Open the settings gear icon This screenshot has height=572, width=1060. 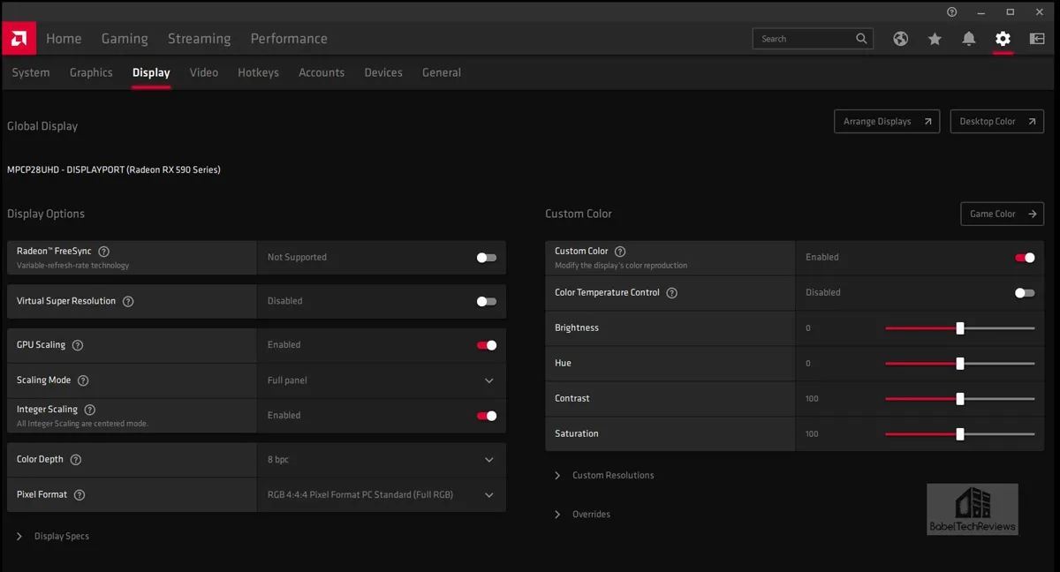(1003, 39)
